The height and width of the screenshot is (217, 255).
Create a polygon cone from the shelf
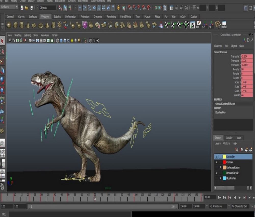[x=28, y=25]
